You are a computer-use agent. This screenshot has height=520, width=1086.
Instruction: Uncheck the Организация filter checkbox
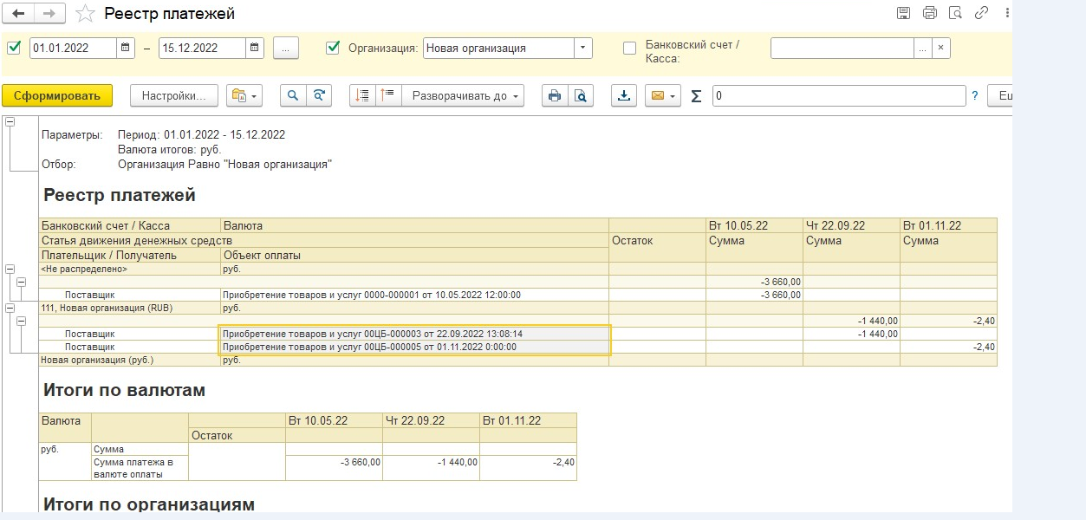[333, 48]
